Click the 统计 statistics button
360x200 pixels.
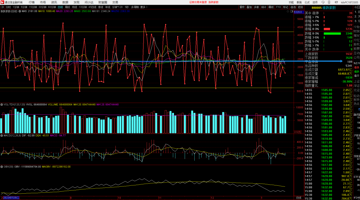(264, 7)
